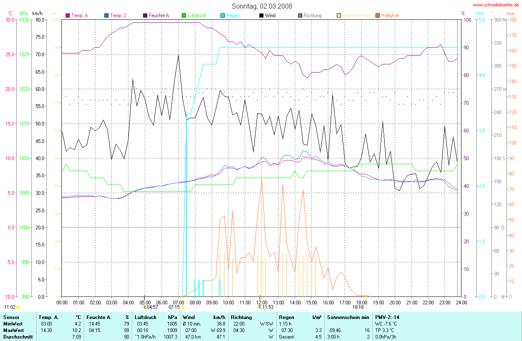Image resolution: width=522 pixels, height=341 pixels.
Task: Click the dew point TP 3.3 °C
Action: click(x=385, y=330)
